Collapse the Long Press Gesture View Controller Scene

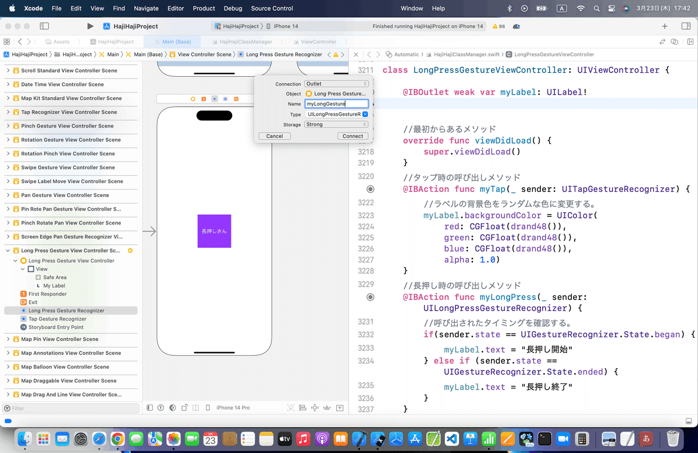tap(8, 251)
